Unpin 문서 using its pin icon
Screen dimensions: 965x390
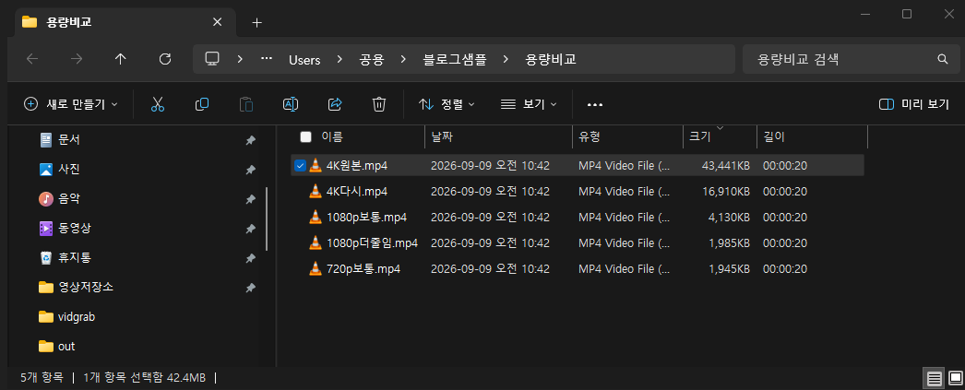coord(251,140)
